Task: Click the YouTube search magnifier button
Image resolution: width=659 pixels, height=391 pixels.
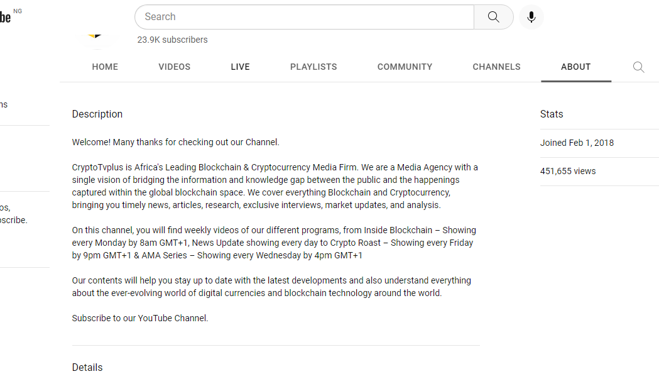Action: coord(493,17)
